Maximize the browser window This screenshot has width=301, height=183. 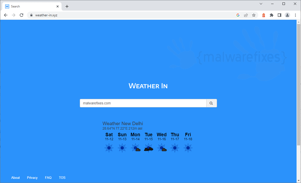click(284, 4)
